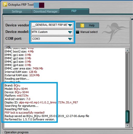Image resolution: width=133 pixels, height=134 pixels.
Task: Click the 'Resetting FRP lock..' line
Action: [x=17, y=109]
